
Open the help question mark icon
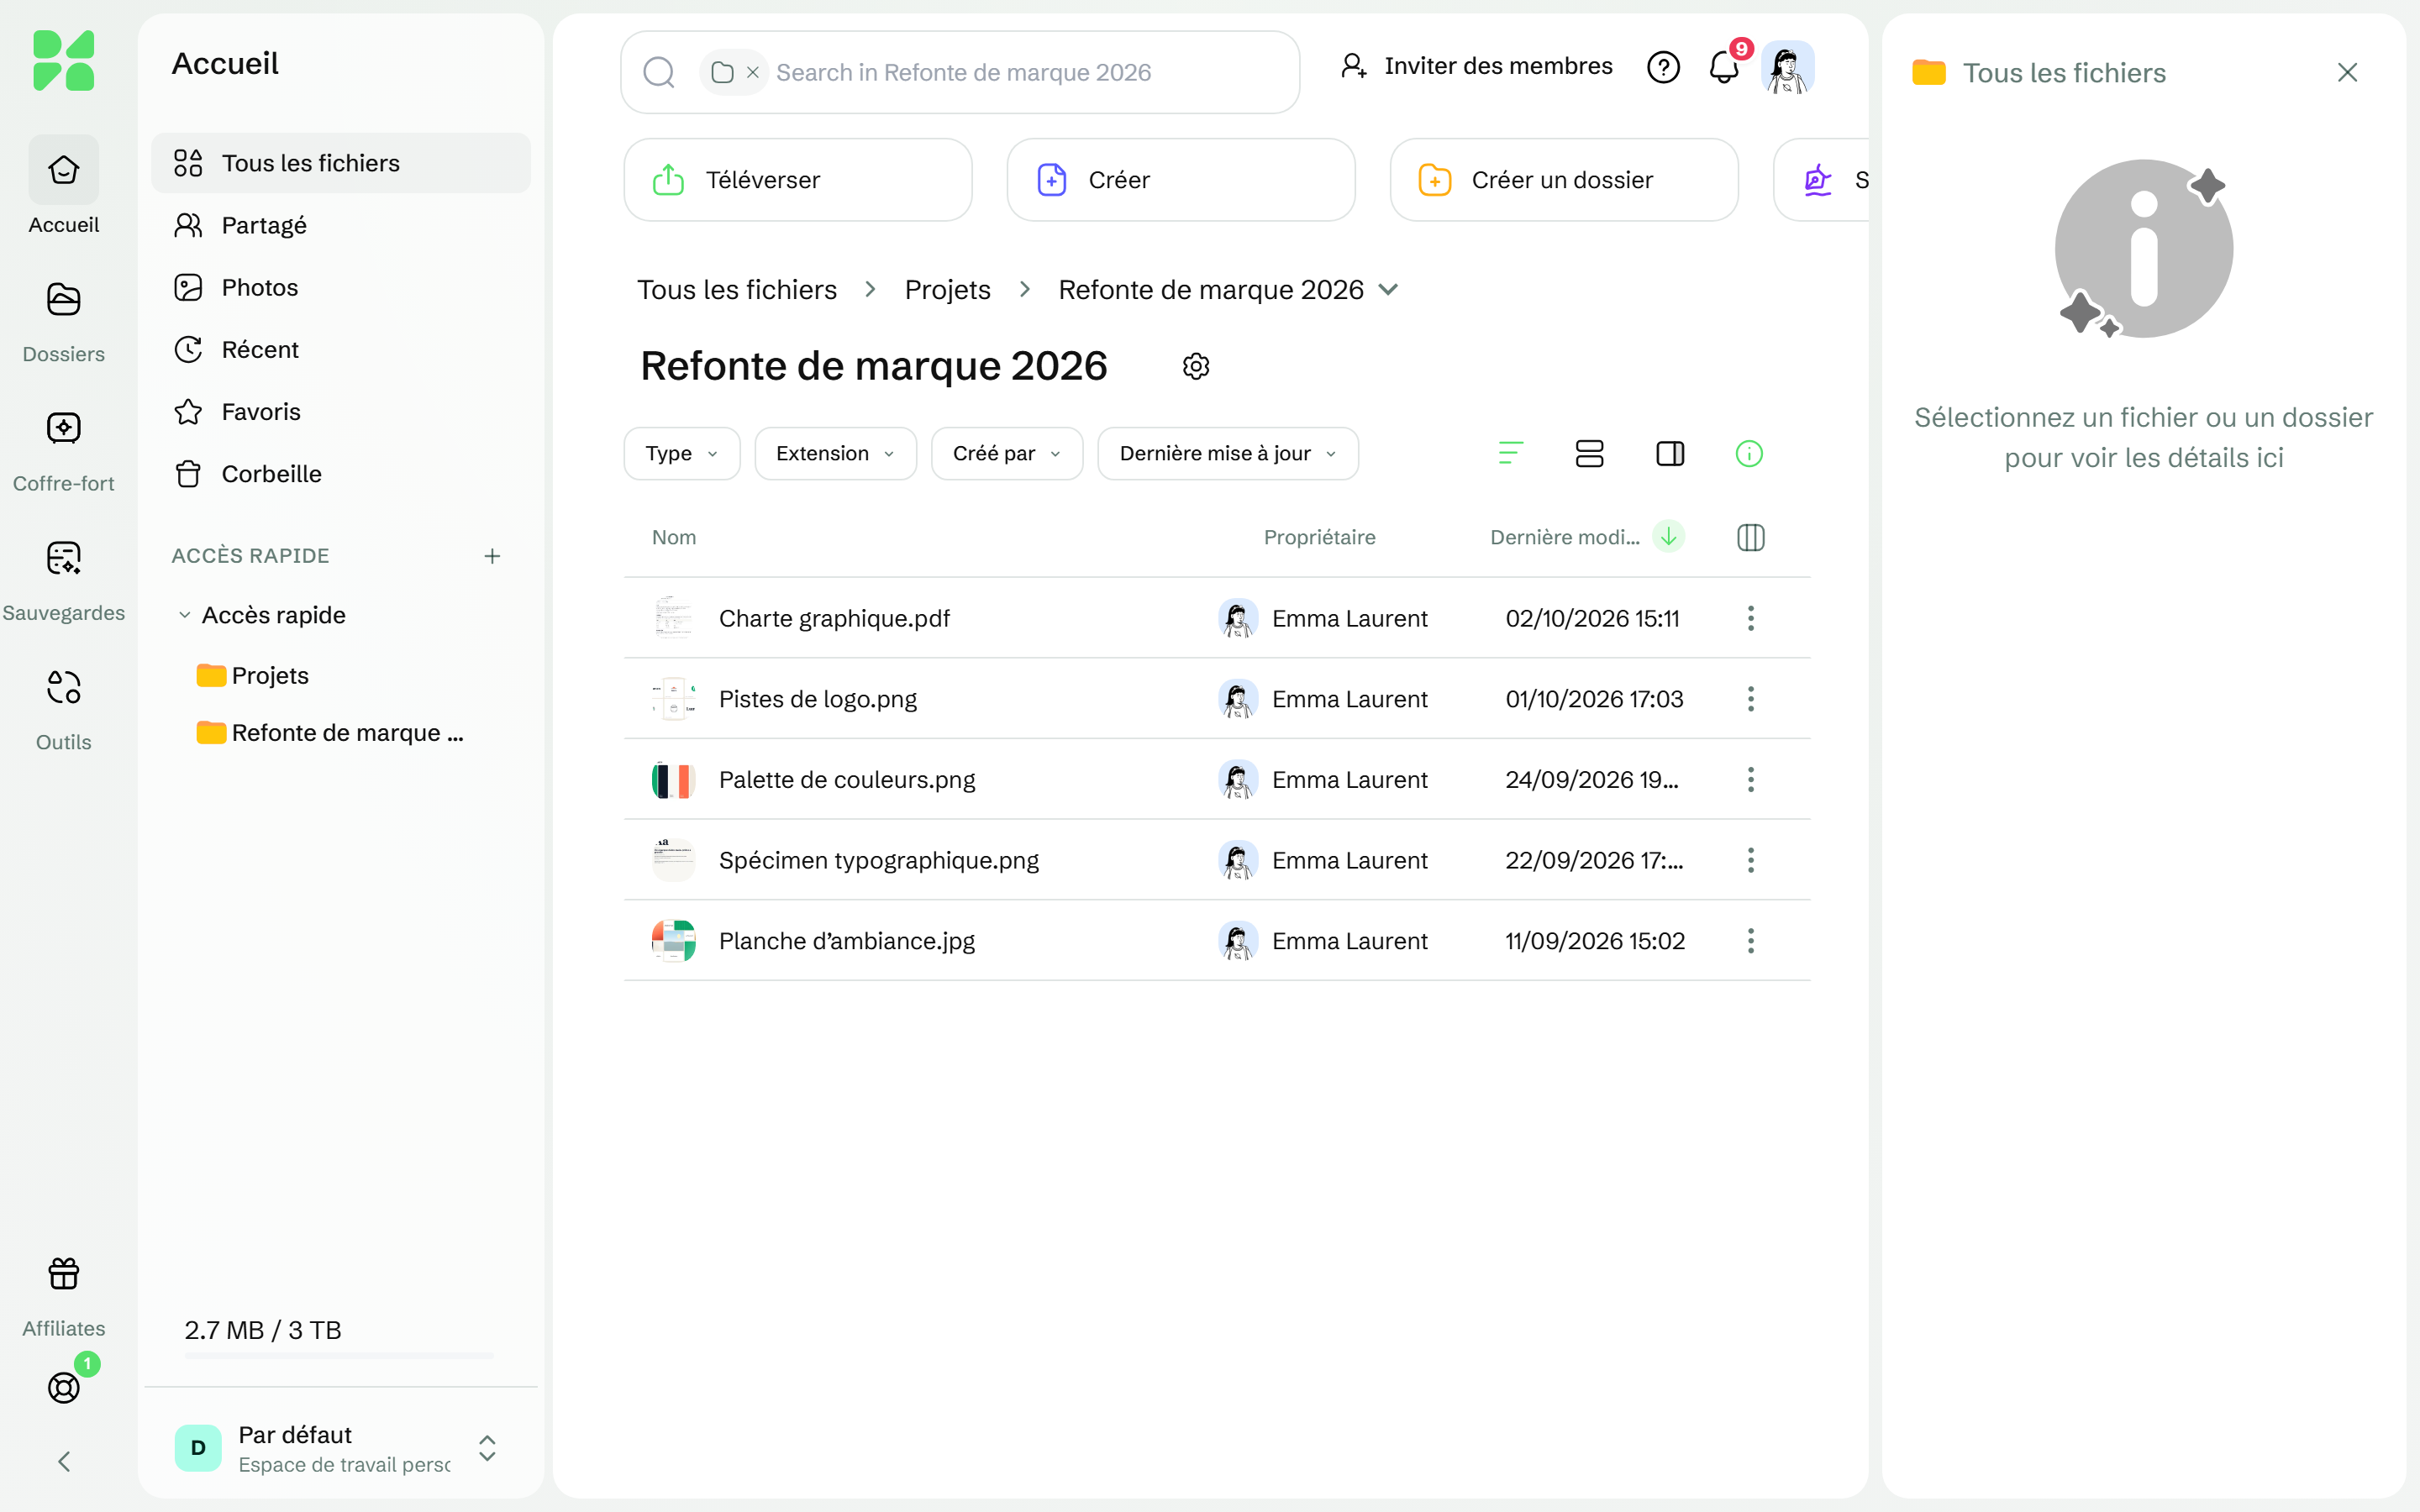pos(1663,67)
